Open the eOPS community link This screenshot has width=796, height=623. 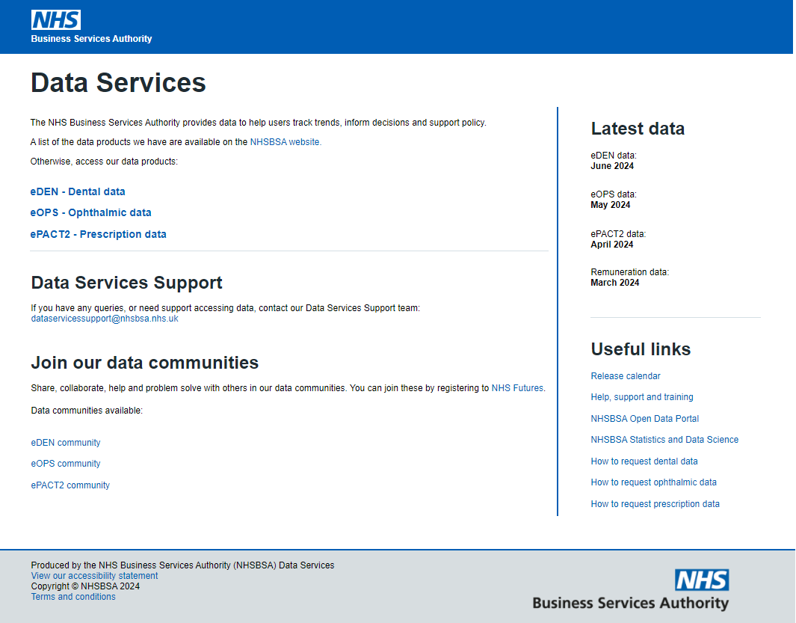tap(66, 464)
